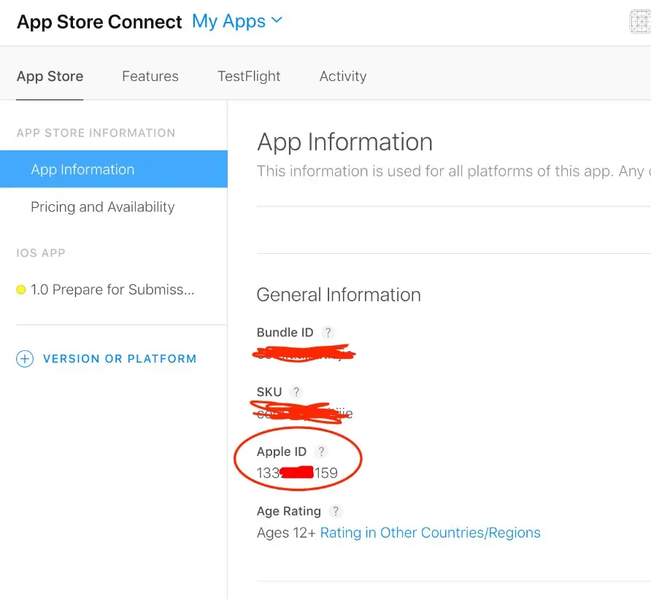Open Rating in Other Countries/Regions link
The height and width of the screenshot is (599, 651).
pos(430,533)
